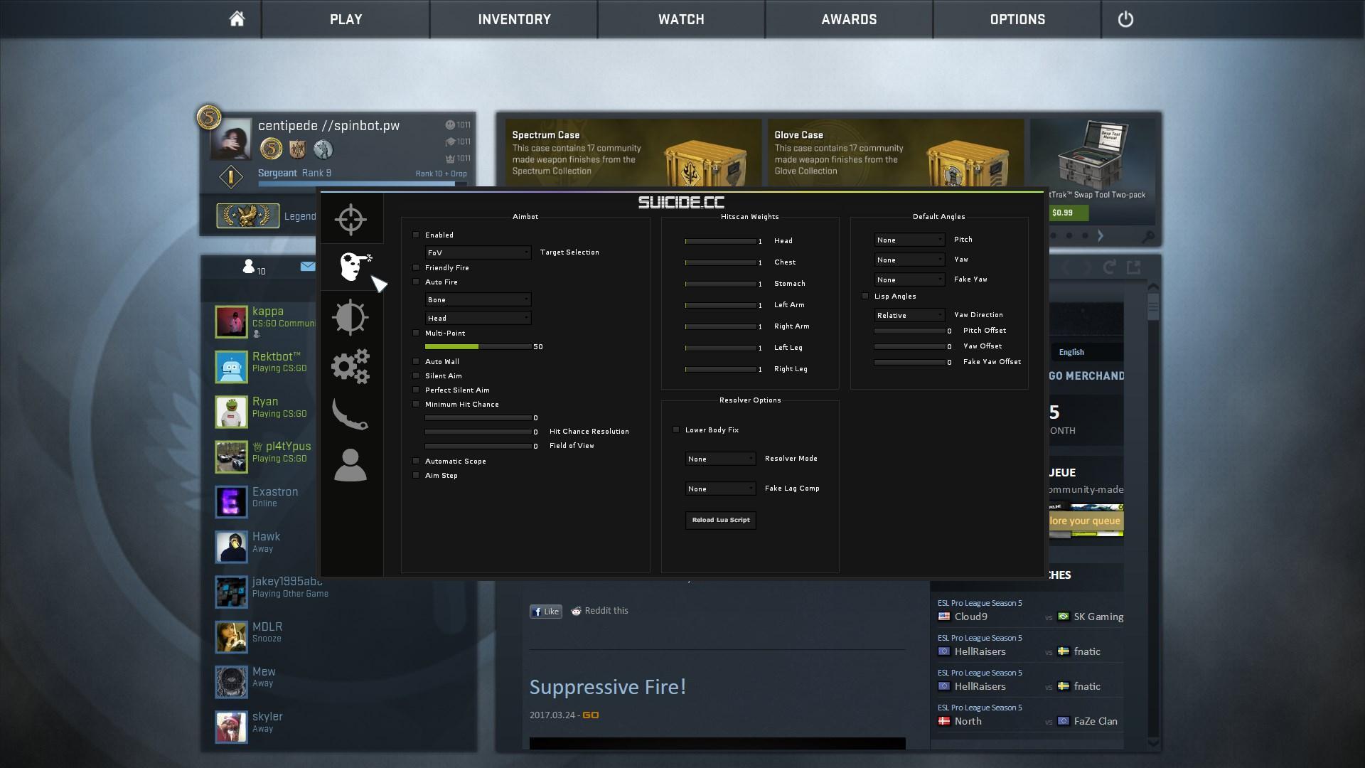
Task: Select Rektbot's avatar in friends list
Action: (231, 367)
